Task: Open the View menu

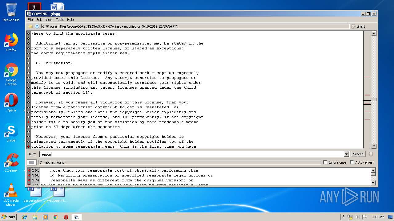Action: coord(49,20)
